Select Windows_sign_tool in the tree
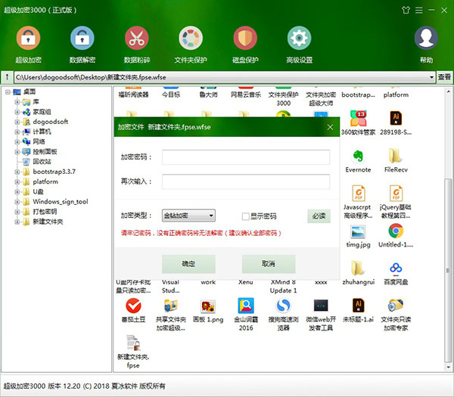Image resolution: width=454 pixels, height=397 pixels. point(61,202)
